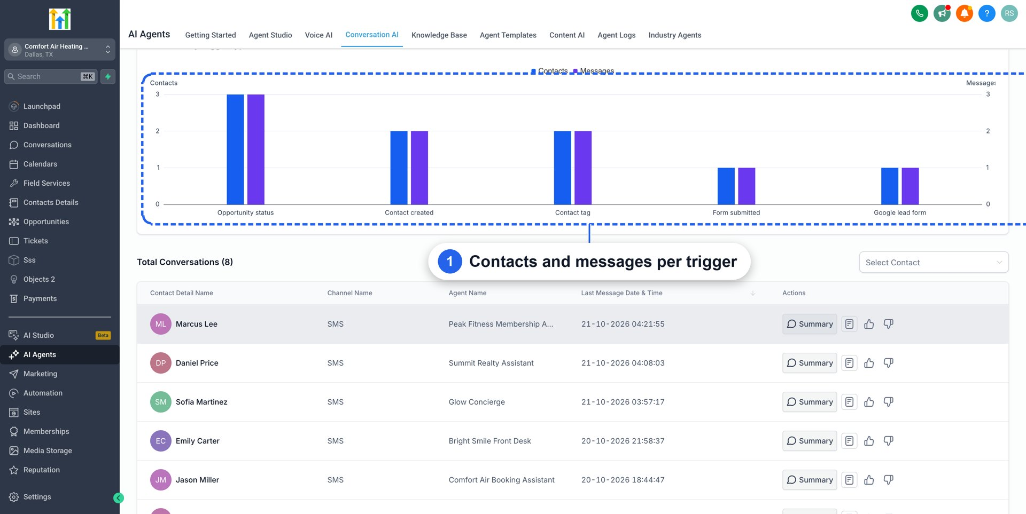The height and width of the screenshot is (514, 1026).
Task: Click the green phone dialer icon
Action: click(x=919, y=13)
